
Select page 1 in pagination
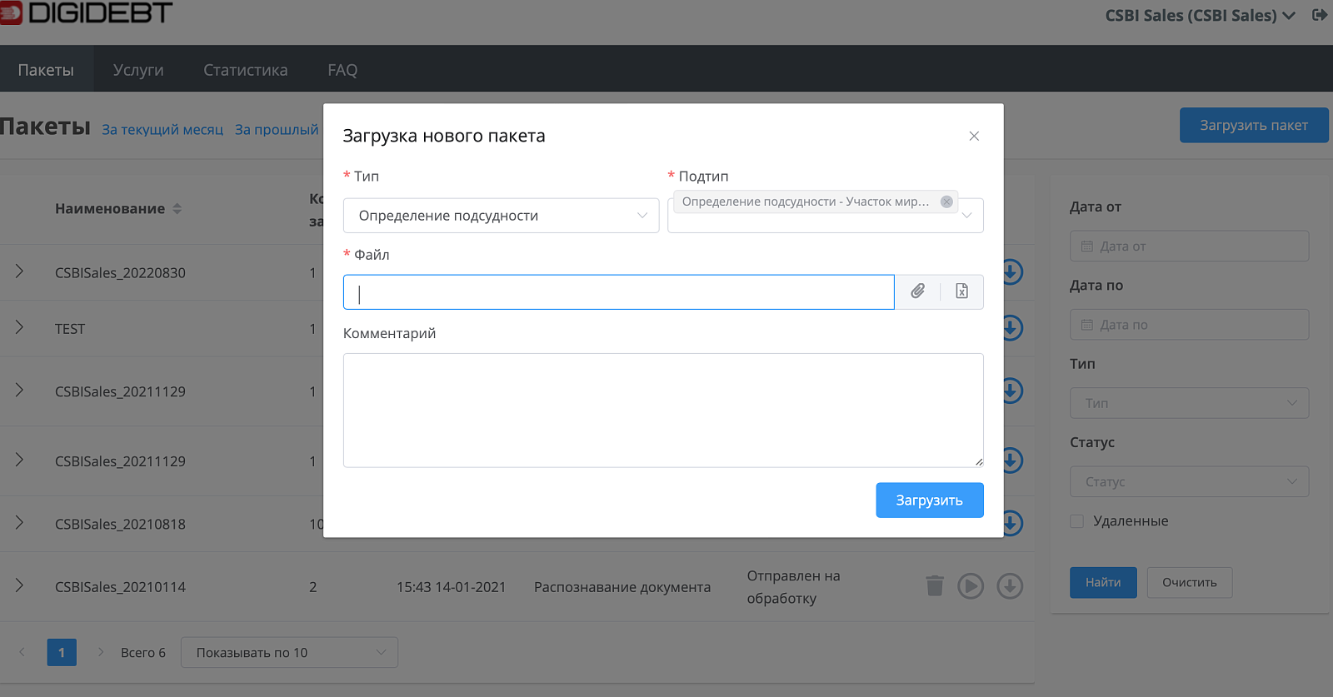click(62, 652)
